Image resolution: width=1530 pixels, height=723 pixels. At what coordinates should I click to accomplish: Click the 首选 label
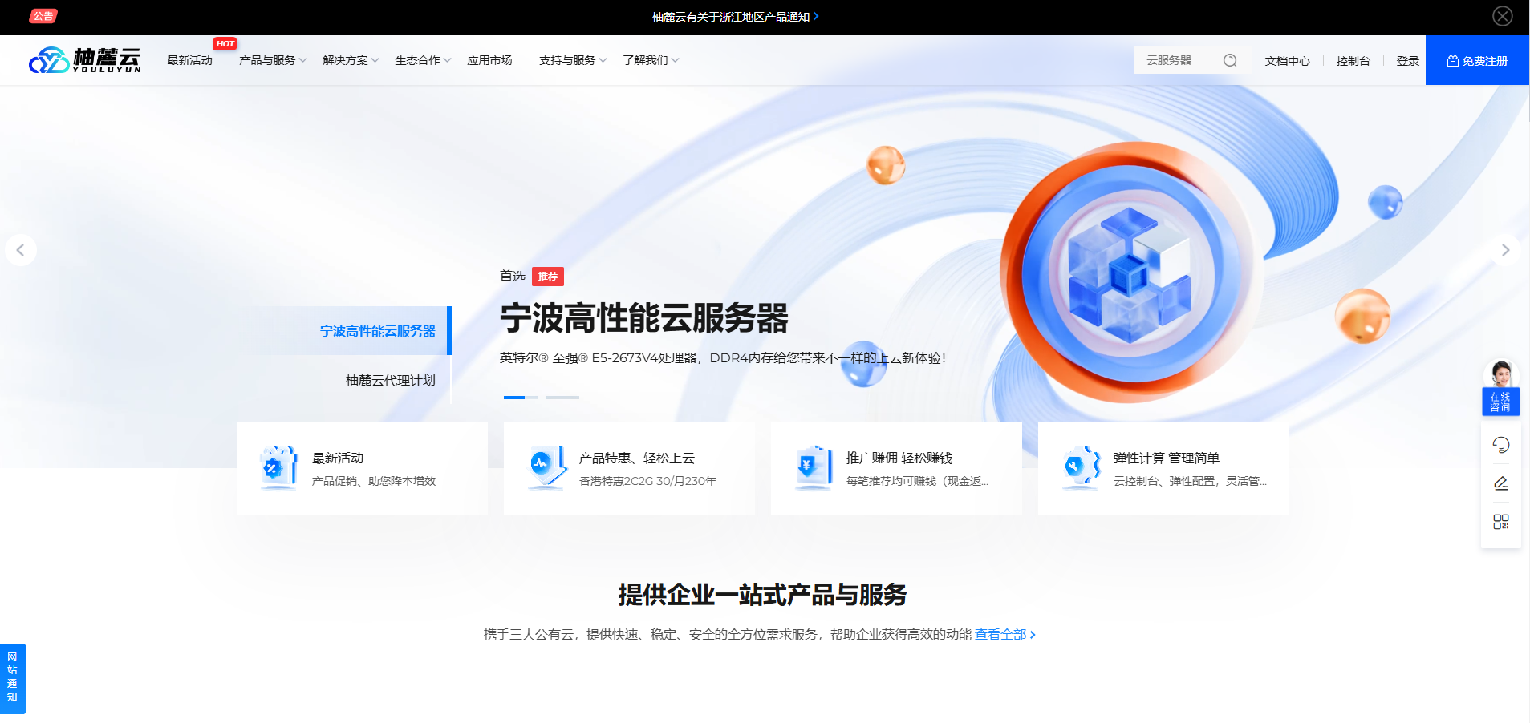click(513, 276)
